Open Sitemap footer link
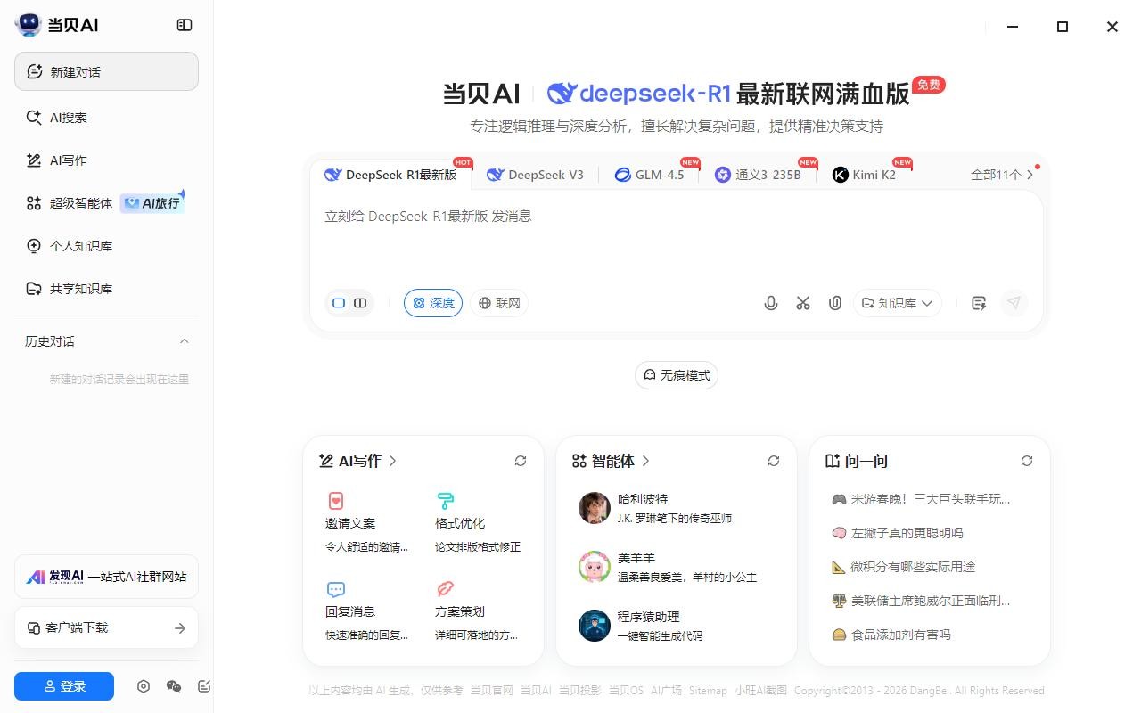This screenshot has height=713, width=1141. pos(708,691)
